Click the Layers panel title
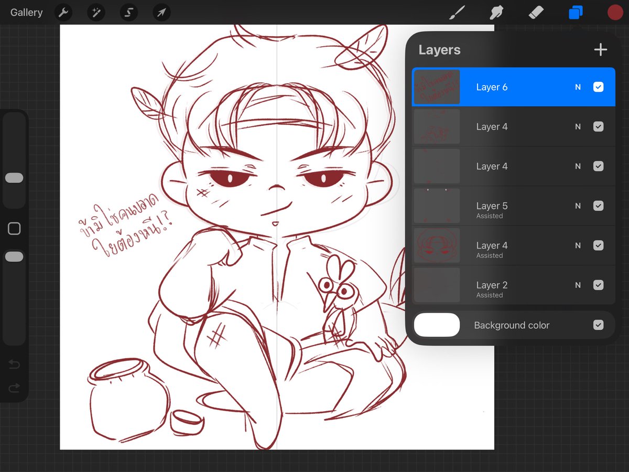629x472 pixels. [x=439, y=50]
